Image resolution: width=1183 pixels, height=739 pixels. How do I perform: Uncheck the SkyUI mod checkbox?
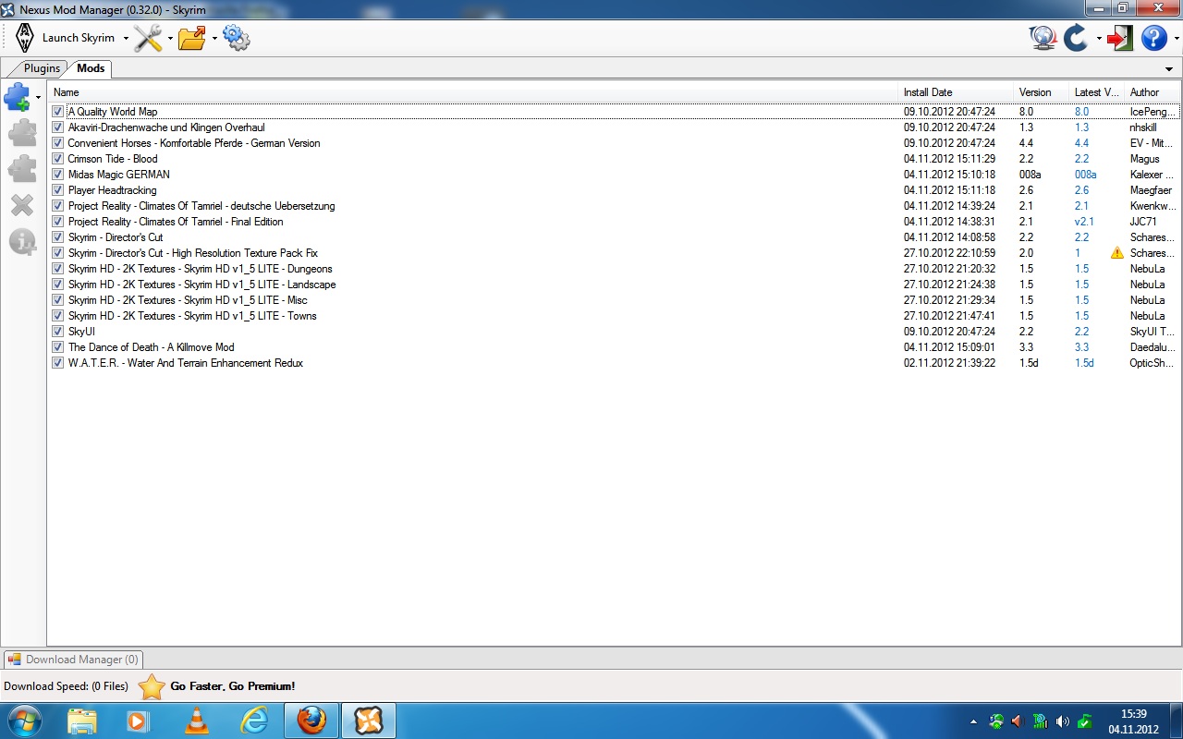click(x=58, y=332)
